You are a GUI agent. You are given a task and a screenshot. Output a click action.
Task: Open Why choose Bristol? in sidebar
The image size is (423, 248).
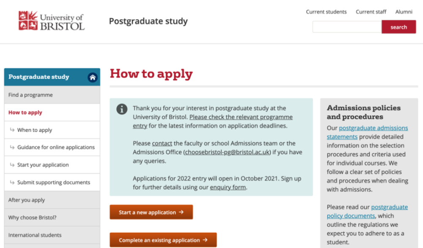point(52,218)
